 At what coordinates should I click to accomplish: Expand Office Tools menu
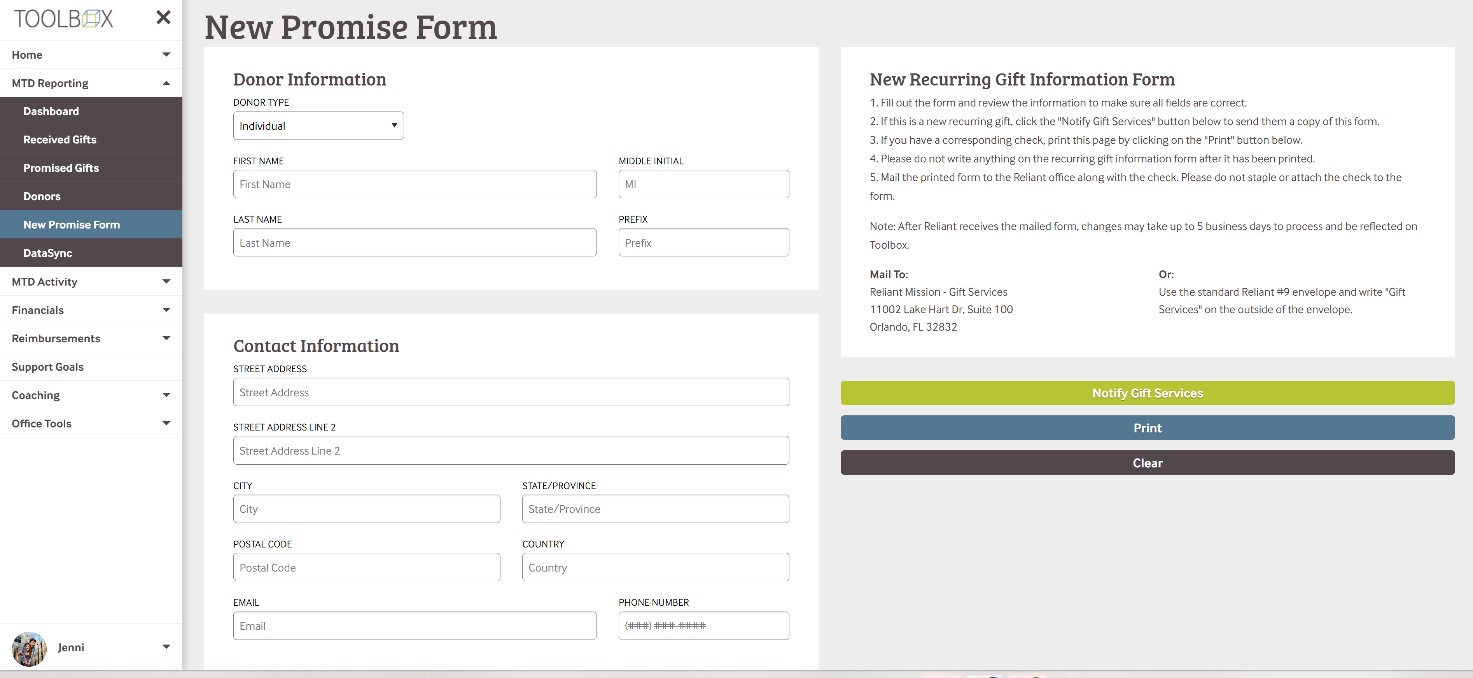(166, 423)
